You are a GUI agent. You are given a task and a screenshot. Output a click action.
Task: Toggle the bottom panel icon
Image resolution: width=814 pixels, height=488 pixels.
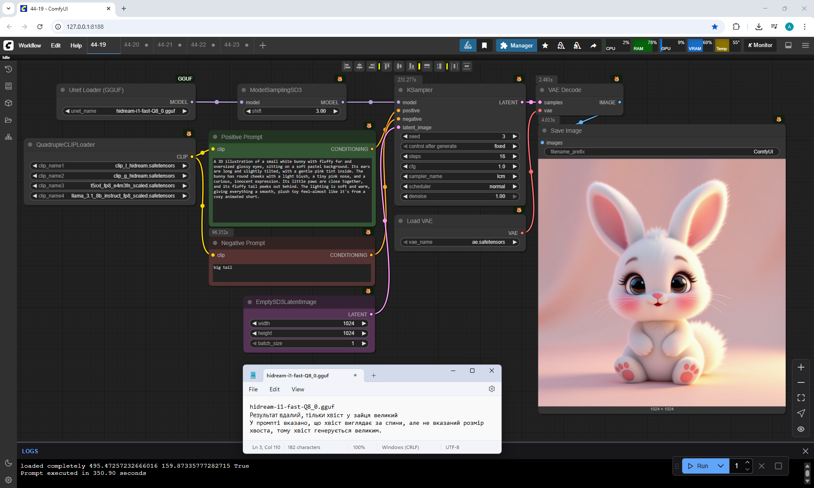pyautogui.click(x=788, y=45)
